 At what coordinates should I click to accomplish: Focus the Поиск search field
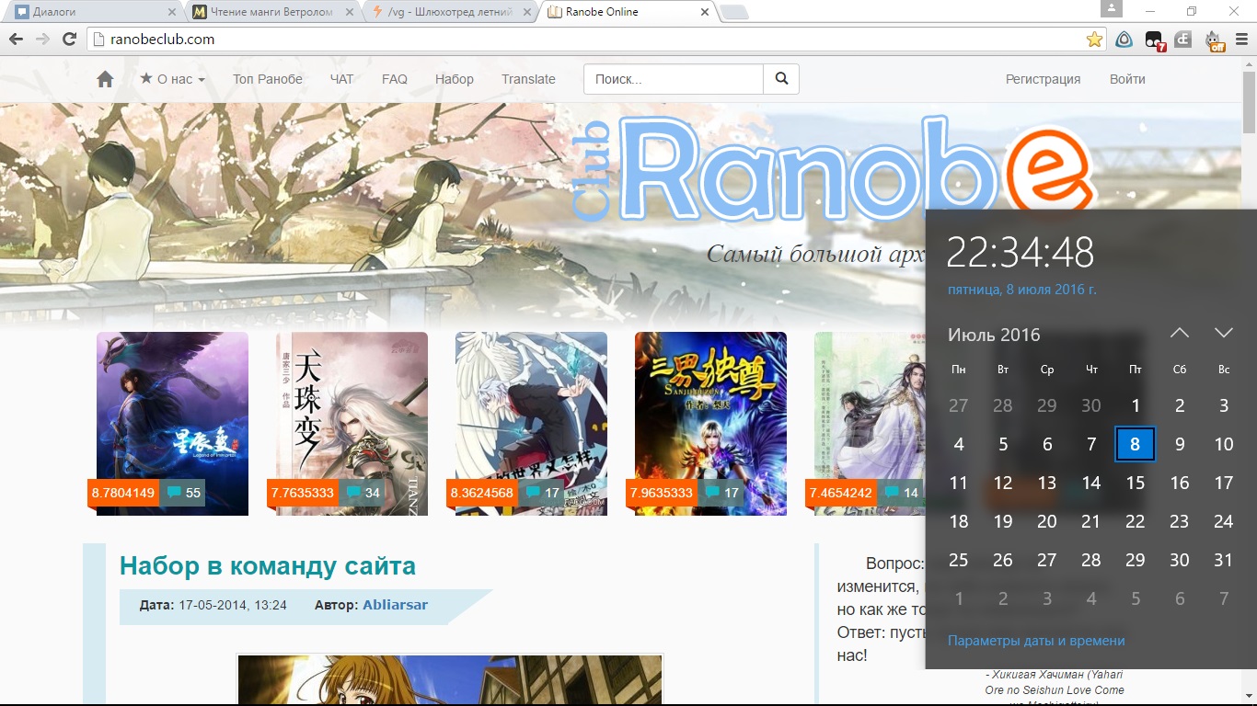tap(674, 79)
